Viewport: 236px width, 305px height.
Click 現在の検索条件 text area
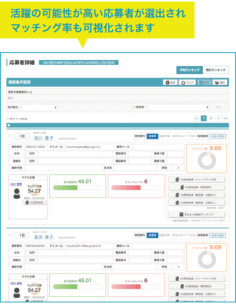pyautogui.click(x=118, y=95)
